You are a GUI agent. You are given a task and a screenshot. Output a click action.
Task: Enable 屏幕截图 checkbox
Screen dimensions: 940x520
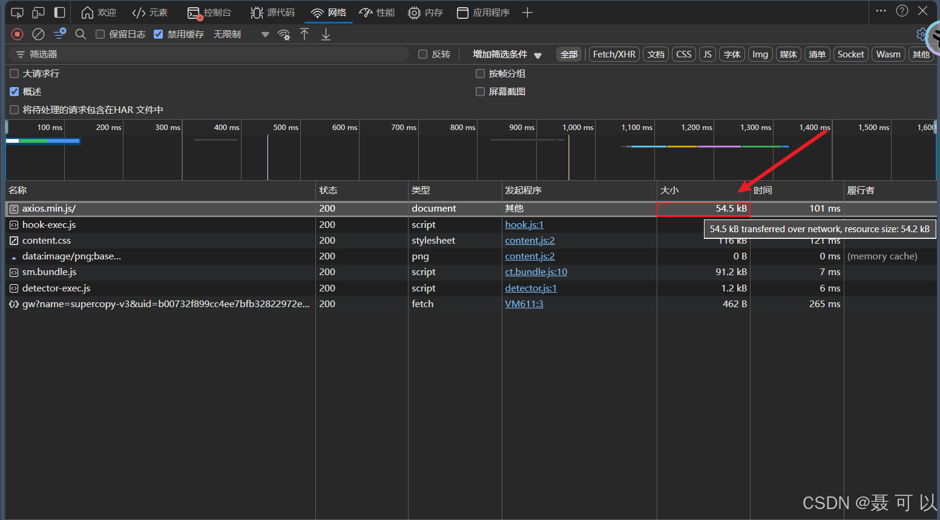(481, 92)
